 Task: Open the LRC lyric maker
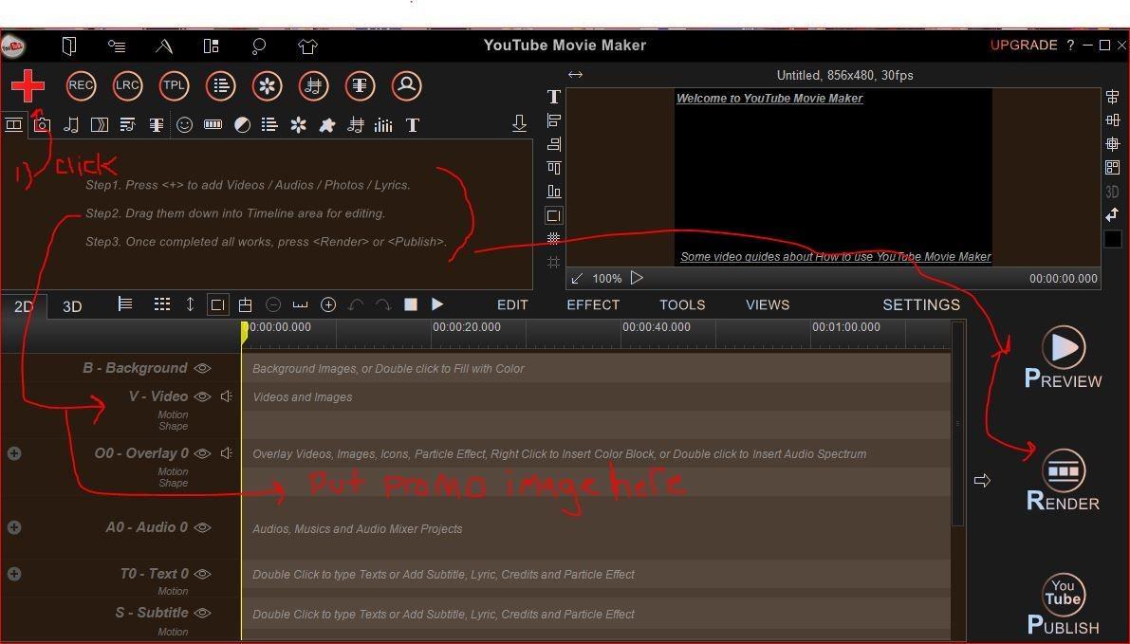[x=127, y=85]
